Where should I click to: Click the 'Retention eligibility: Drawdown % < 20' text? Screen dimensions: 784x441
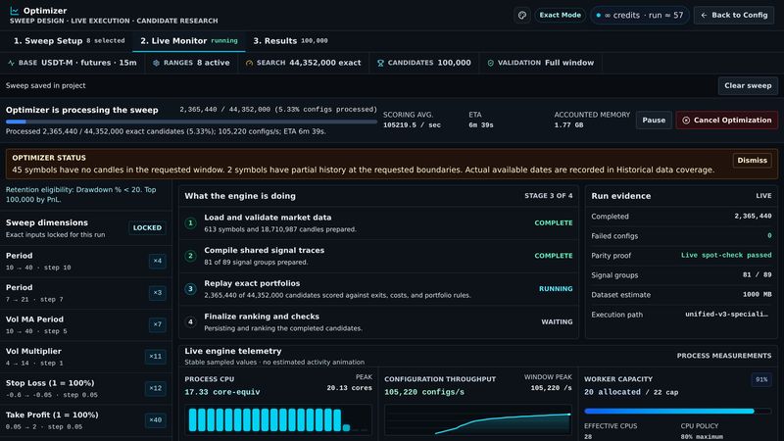coord(81,194)
